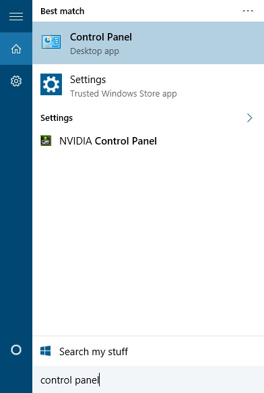This screenshot has height=393, width=264.
Task: Click Search my stuff
Action: point(94,351)
